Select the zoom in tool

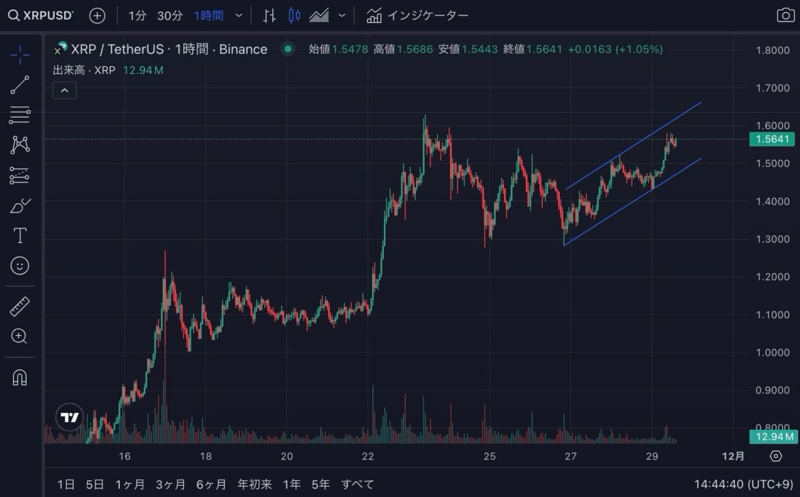click(20, 336)
